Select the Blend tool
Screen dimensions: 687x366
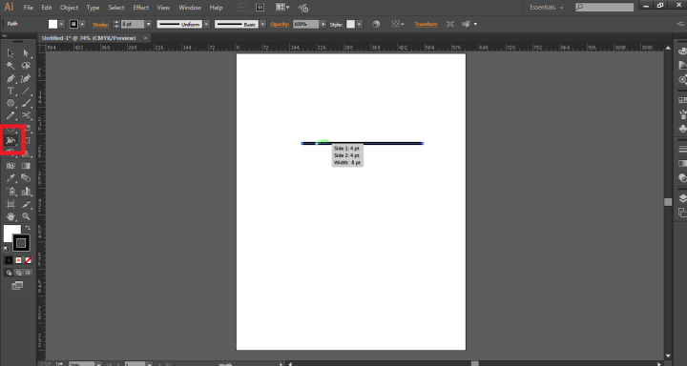point(27,178)
